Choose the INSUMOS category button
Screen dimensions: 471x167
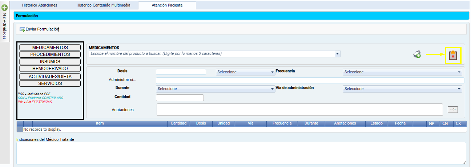click(x=50, y=62)
